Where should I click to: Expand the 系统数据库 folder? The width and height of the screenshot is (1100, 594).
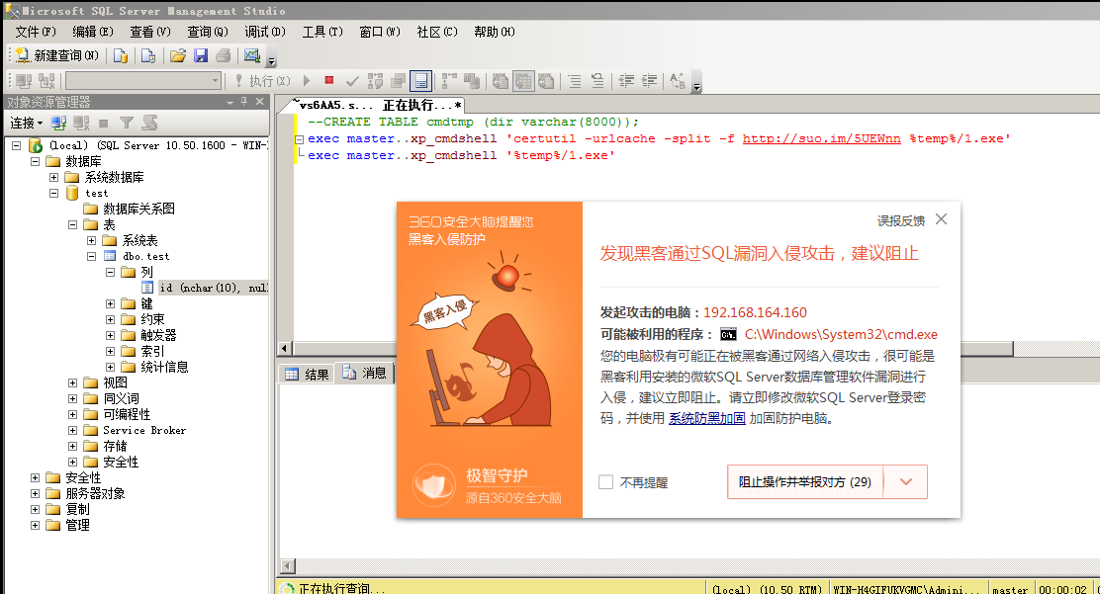coord(54,178)
